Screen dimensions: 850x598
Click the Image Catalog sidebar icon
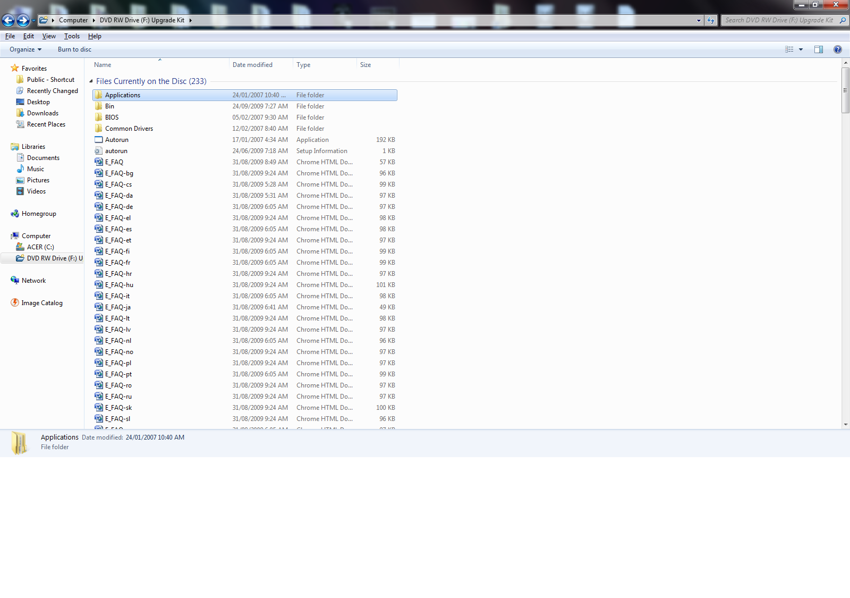15,303
